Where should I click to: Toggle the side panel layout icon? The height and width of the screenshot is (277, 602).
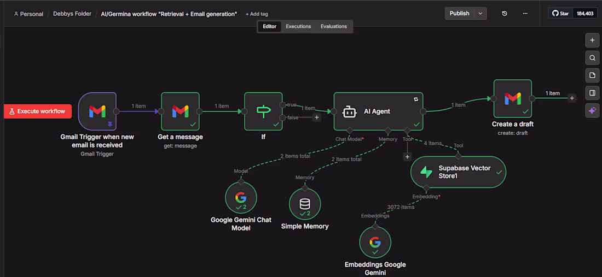click(x=592, y=93)
